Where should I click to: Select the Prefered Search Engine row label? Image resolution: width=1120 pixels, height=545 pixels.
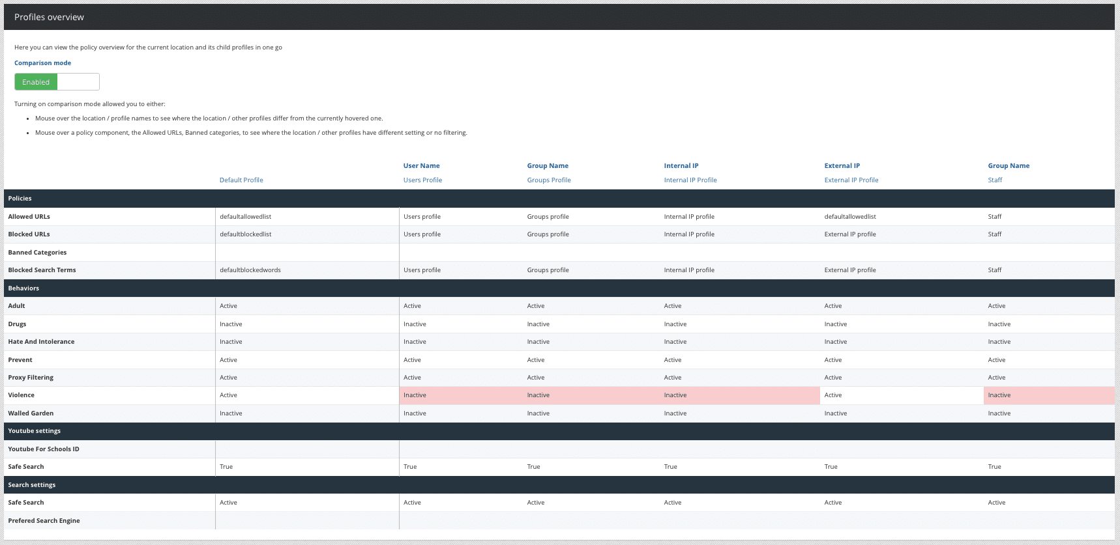tap(44, 521)
